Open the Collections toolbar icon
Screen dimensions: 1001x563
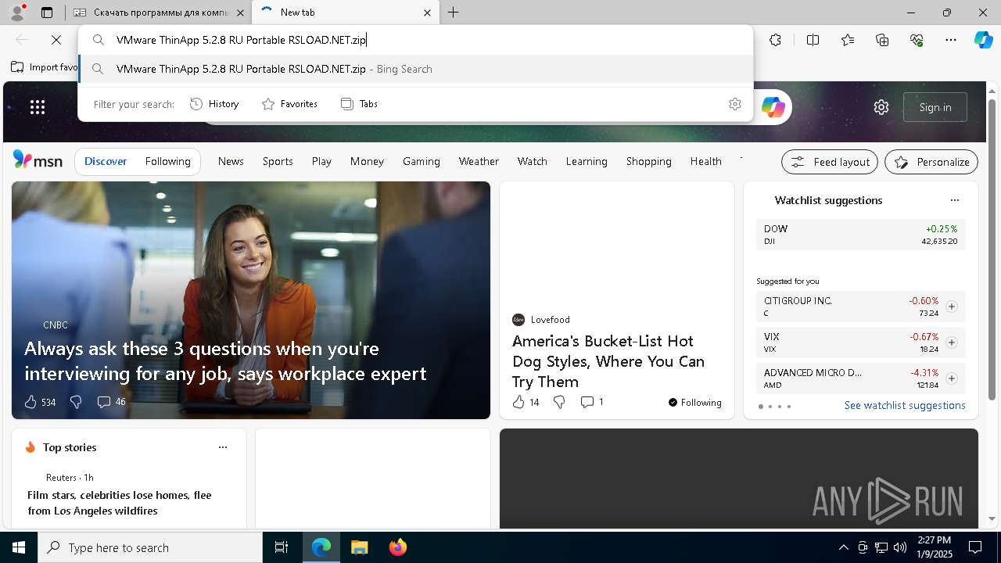pos(882,40)
